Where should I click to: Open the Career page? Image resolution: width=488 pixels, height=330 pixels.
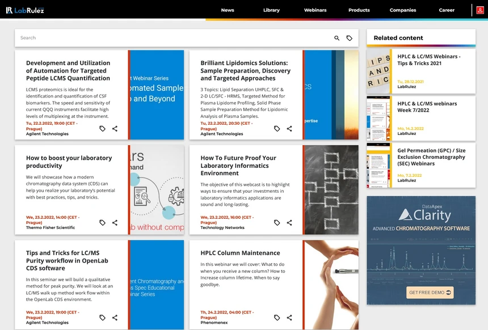pyautogui.click(x=447, y=10)
